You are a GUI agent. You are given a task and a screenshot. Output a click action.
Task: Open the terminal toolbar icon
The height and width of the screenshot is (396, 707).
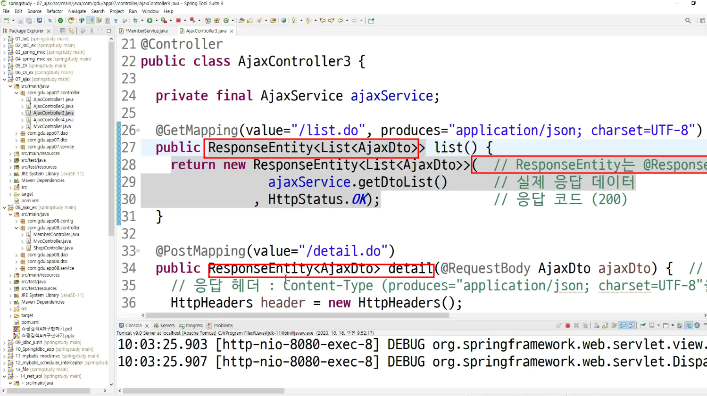click(x=40, y=21)
